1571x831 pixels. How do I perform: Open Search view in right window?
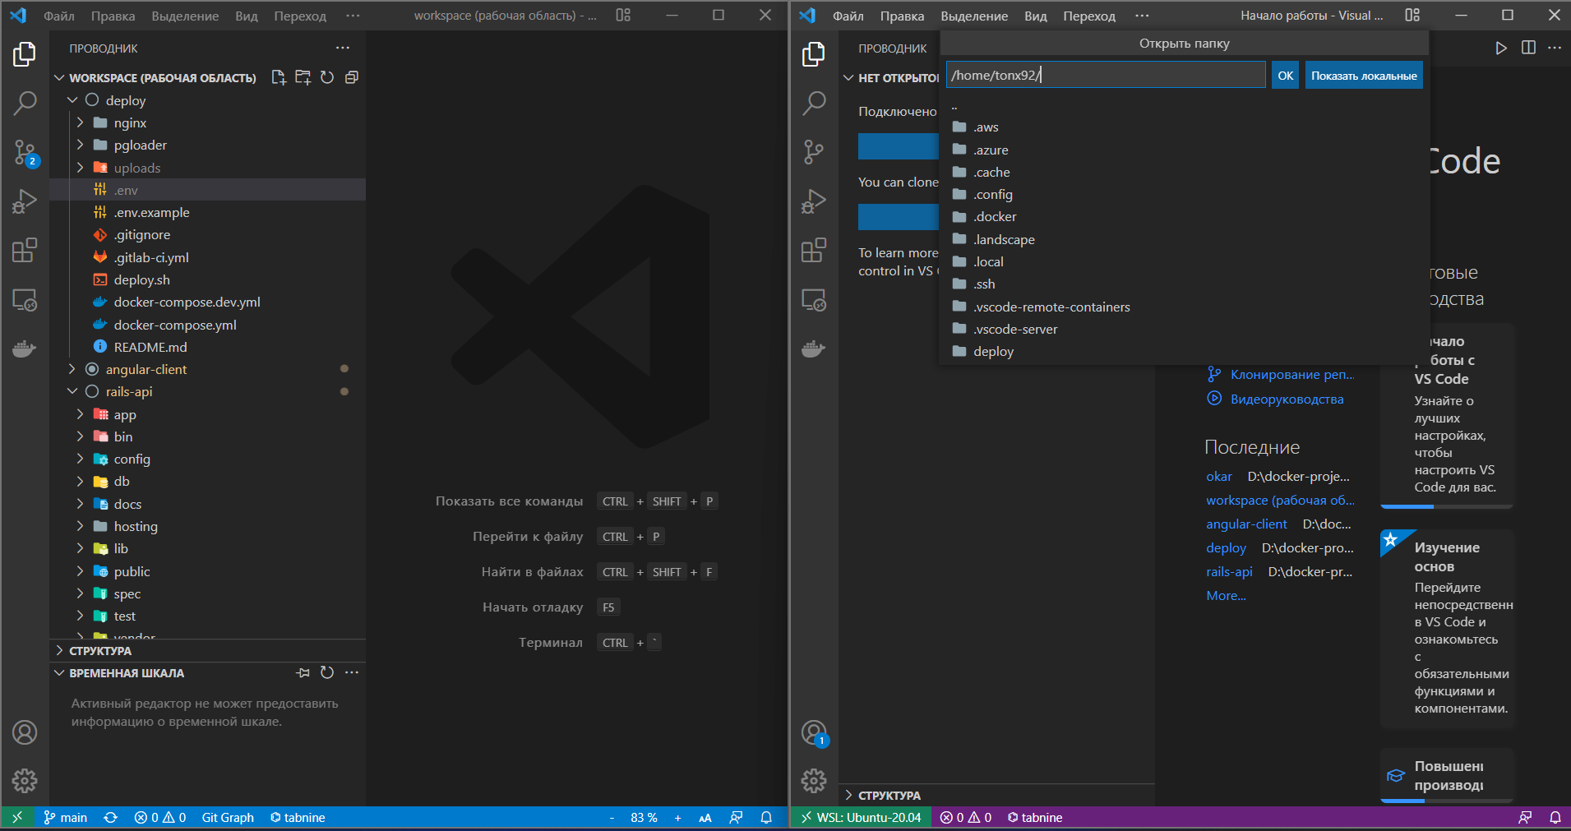coord(814,103)
